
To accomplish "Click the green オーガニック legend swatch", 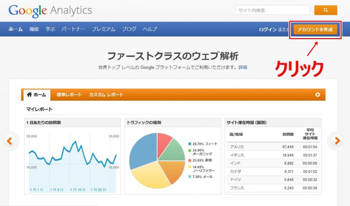I will pos(190,150).
